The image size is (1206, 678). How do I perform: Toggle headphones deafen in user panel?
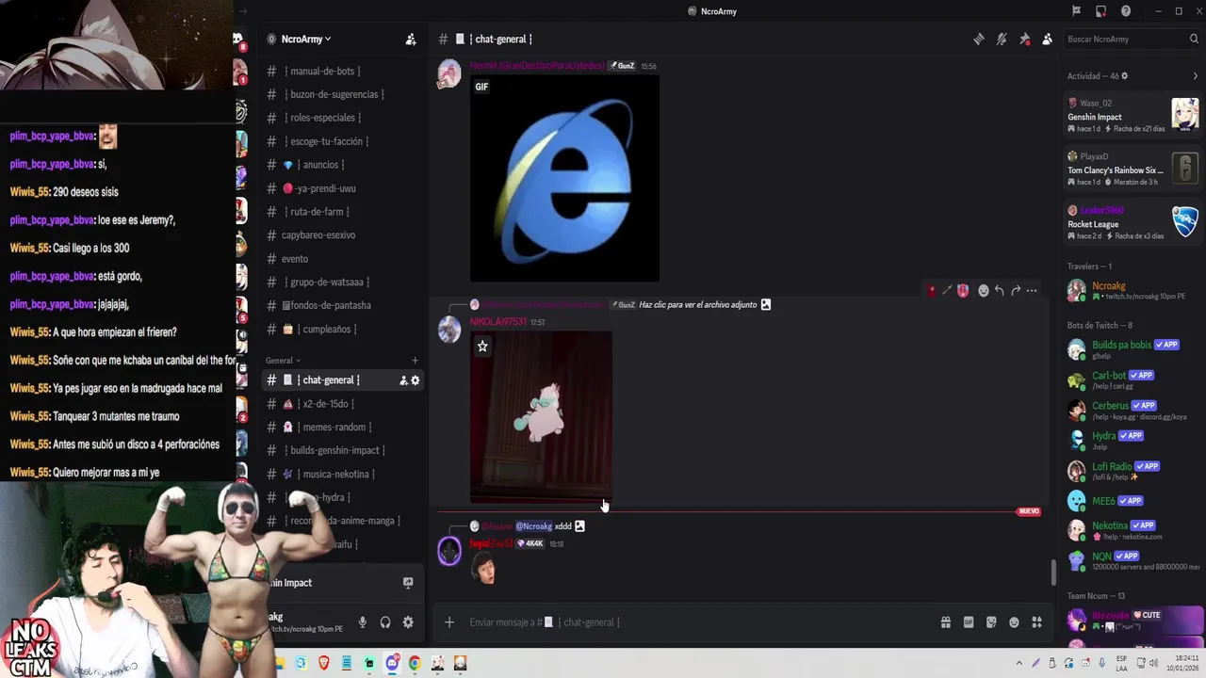(385, 622)
